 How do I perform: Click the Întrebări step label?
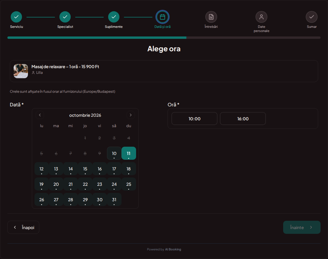(211, 27)
